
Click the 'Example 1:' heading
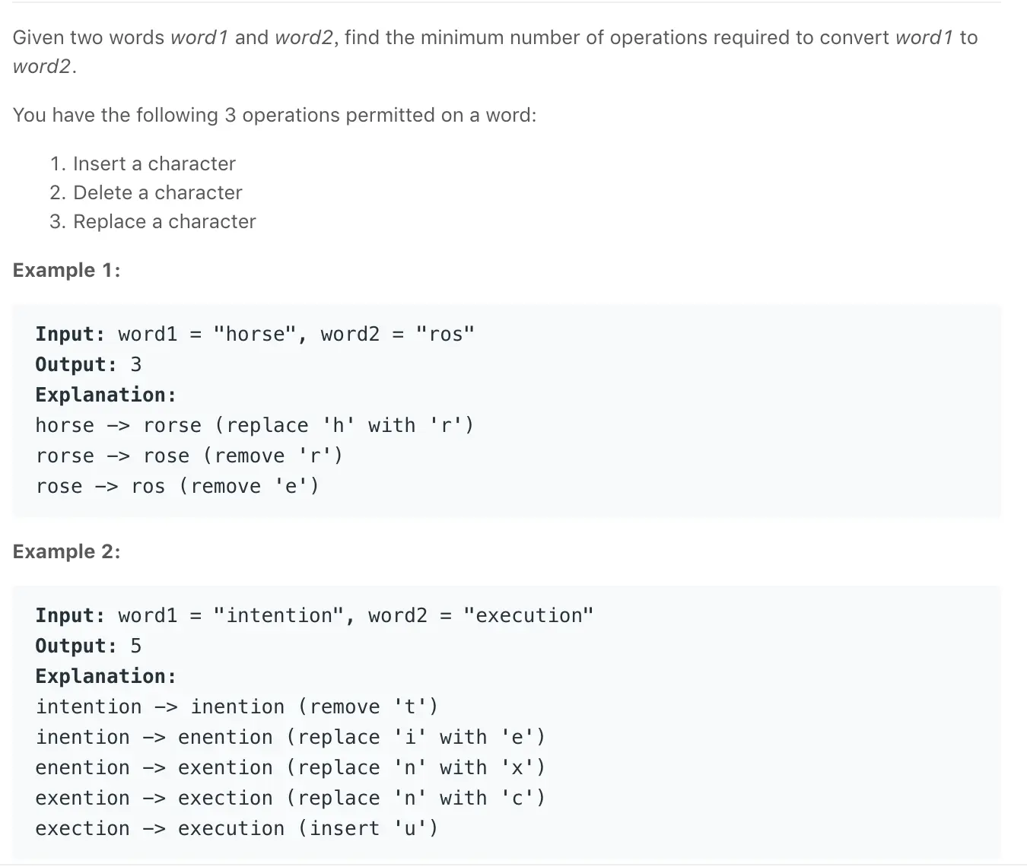coord(66,270)
